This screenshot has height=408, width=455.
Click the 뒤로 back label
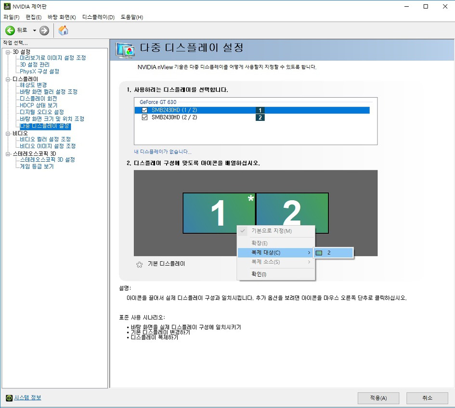click(x=22, y=30)
